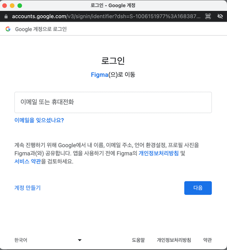Viewport: 227px width, 250px height.
Task: Maximize the window with the green button
Action: (20, 5)
